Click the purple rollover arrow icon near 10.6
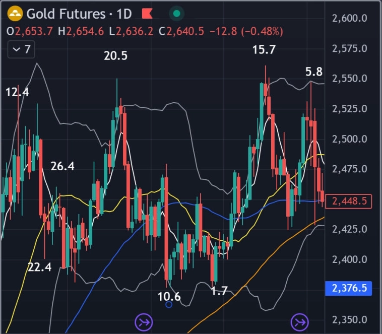Screen dimensions: 382x334 coord(144,321)
